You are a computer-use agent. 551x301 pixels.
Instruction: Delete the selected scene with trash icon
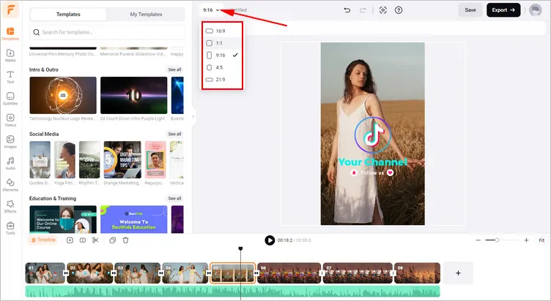125,240
